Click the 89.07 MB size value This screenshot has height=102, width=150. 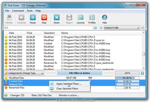[71, 78]
